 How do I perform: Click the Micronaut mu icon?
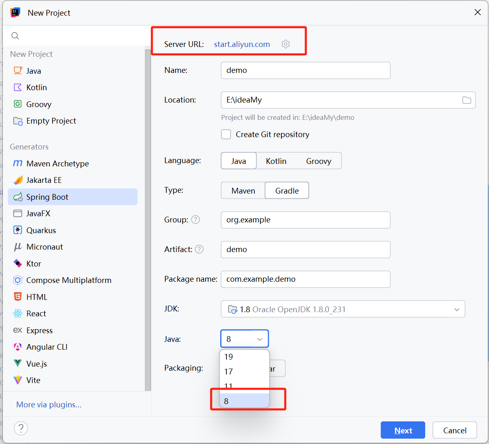click(18, 247)
